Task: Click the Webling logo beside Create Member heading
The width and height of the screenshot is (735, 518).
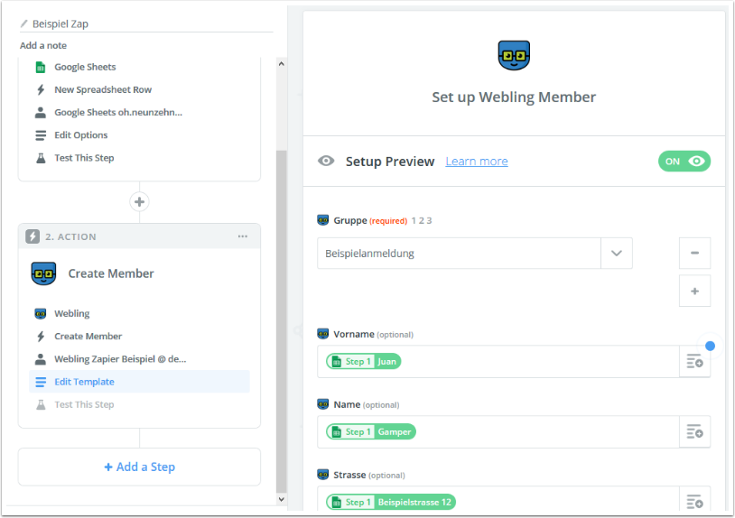Action: pos(43,273)
